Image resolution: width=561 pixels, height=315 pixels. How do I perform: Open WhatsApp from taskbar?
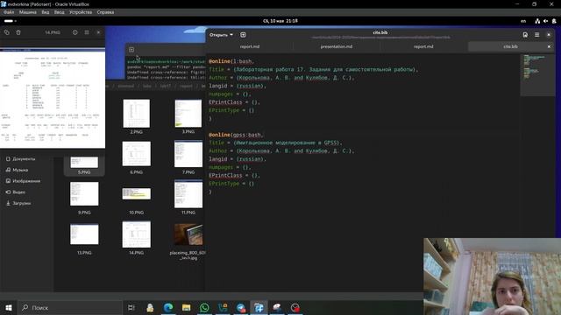(204, 307)
